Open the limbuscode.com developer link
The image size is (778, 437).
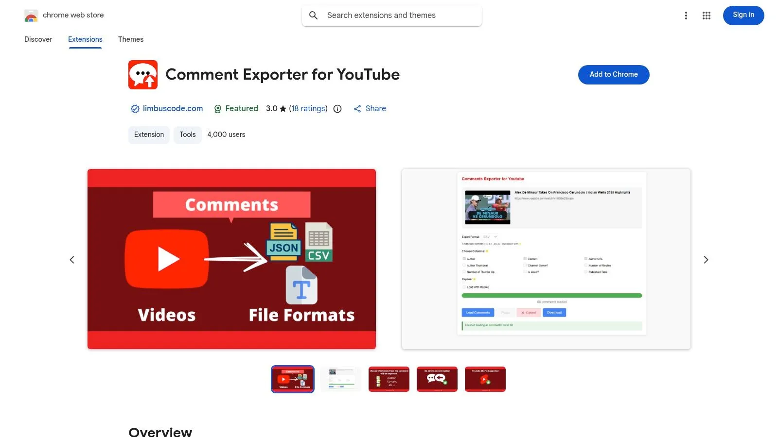tap(173, 109)
